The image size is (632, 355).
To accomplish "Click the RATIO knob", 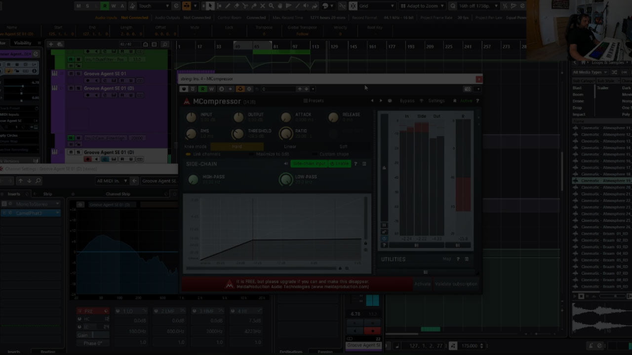I will (x=286, y=134).
